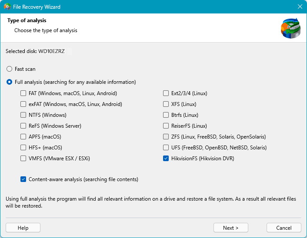
Task: Check the exFAT file system option
Action: [x=23, y=104]
